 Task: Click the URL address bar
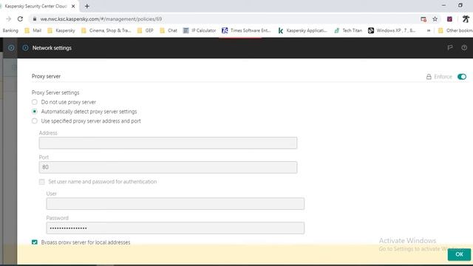coord(223,19)
